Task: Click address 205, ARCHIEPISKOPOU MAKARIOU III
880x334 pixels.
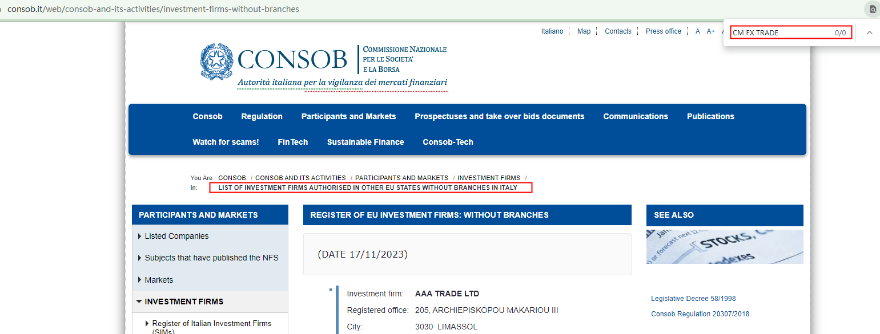Action: tap(487, 310)
